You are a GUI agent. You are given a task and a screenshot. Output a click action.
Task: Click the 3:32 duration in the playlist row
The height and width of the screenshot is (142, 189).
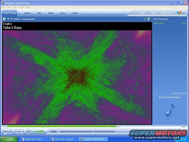pos(184,23)
